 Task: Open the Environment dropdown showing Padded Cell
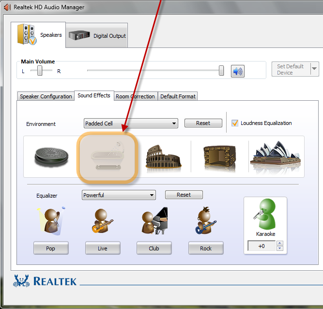[x=131, y=124]
